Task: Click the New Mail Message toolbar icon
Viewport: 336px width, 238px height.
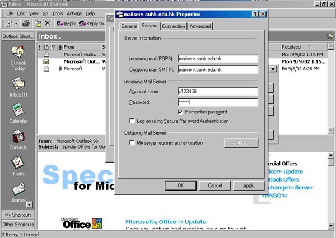Action: point(9,23)
